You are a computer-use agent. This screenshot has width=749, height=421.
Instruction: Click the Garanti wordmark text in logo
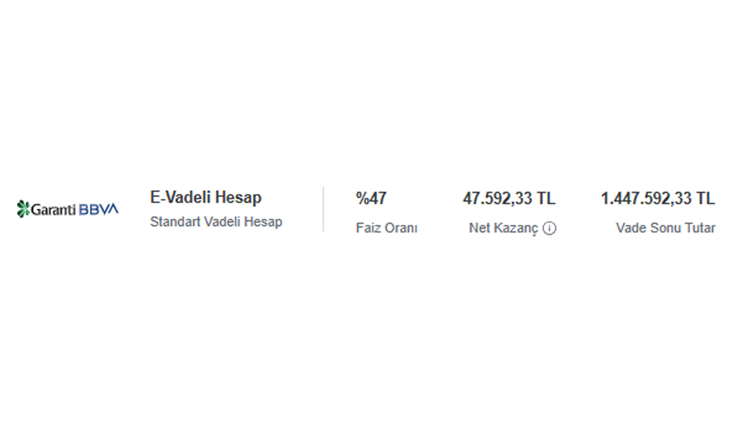[x=53, y=209]
